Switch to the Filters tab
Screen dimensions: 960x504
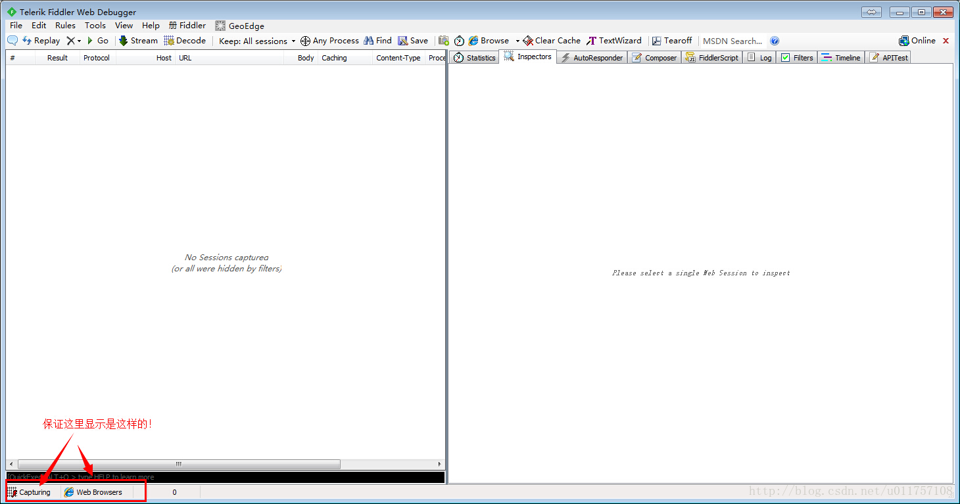coord(797,58)
